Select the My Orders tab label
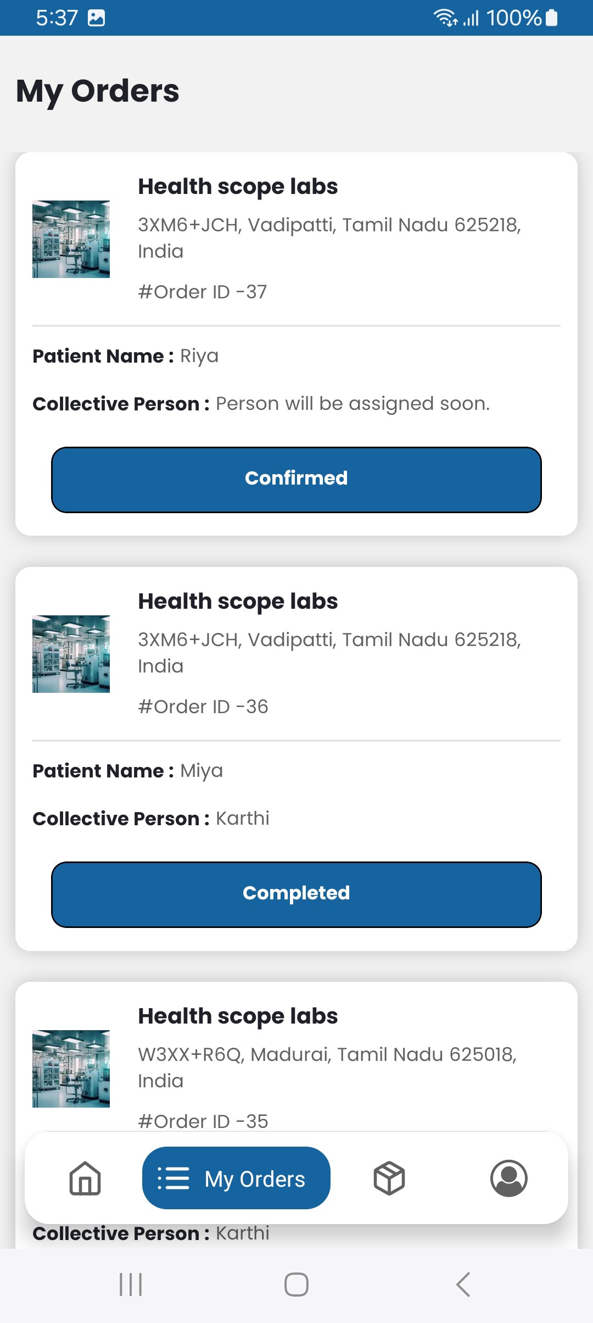This screenshot has width=593, height=1323. tap(255, 1179)
